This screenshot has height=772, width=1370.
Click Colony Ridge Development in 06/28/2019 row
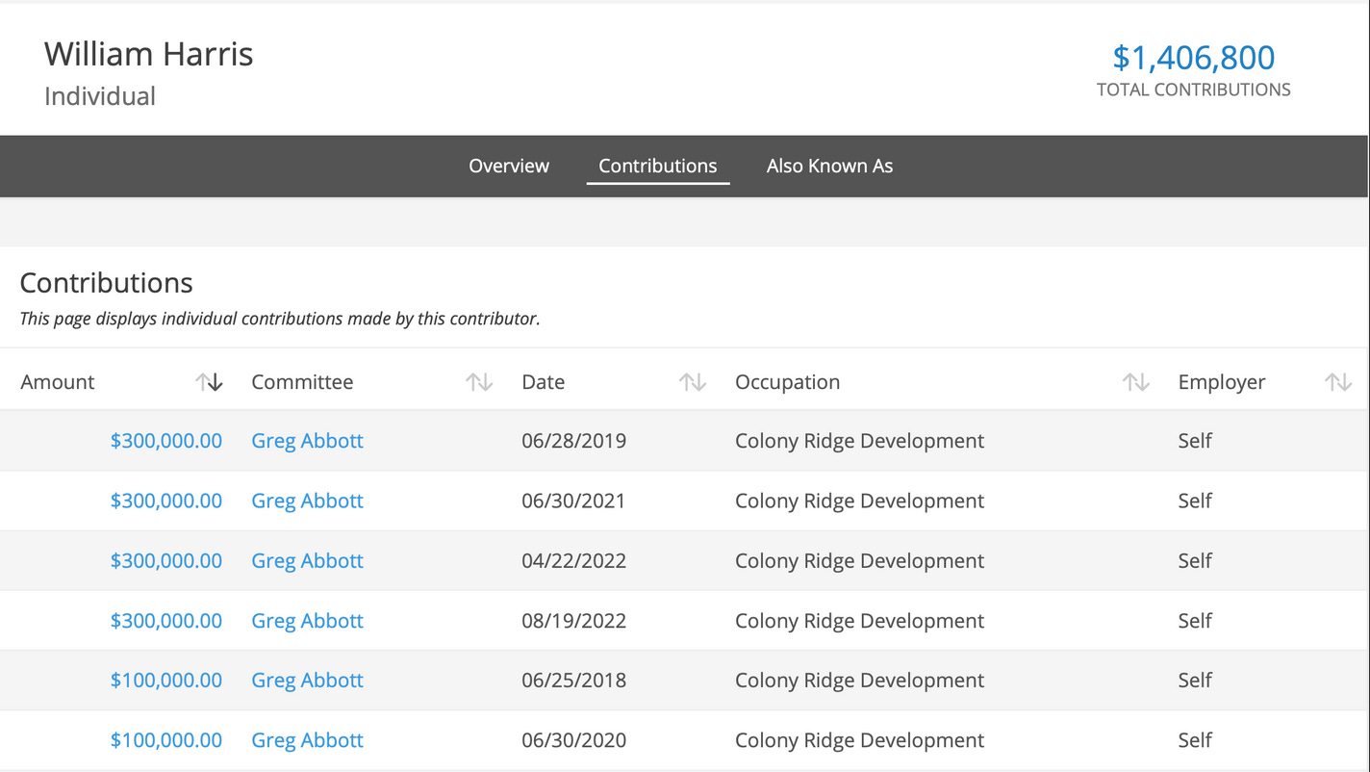point(860,441)
